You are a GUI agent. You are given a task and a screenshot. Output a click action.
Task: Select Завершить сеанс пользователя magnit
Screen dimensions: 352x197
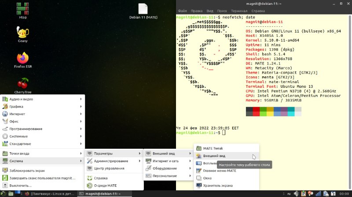pos(42,178)
